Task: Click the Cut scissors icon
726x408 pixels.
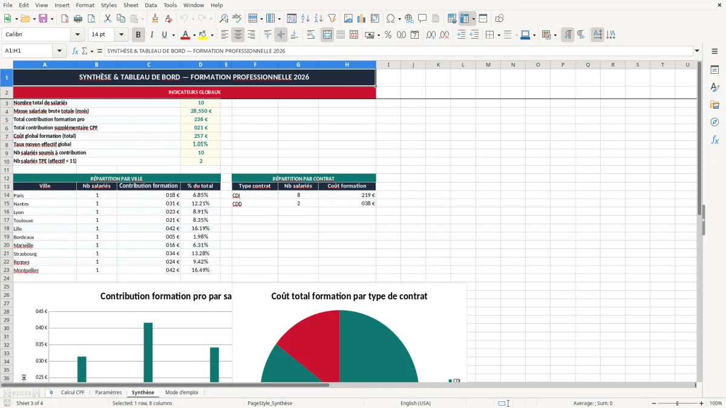Action: coord(108,19)
